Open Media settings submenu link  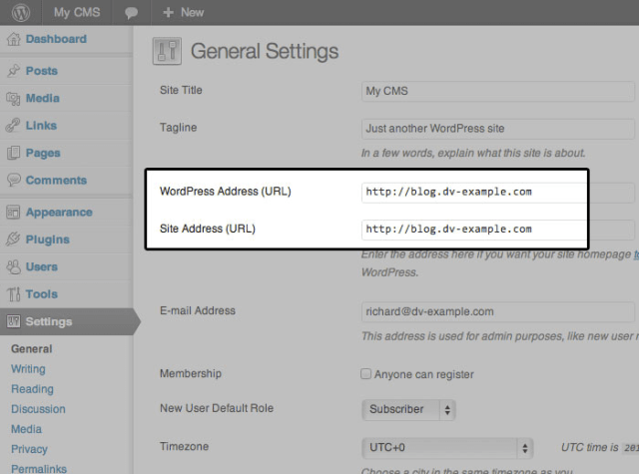point(26,429)
